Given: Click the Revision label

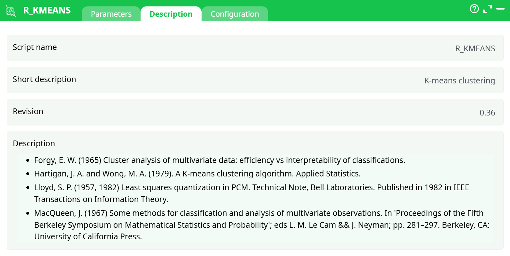Looking at the screenshot, I should click(x=28, y=112).
